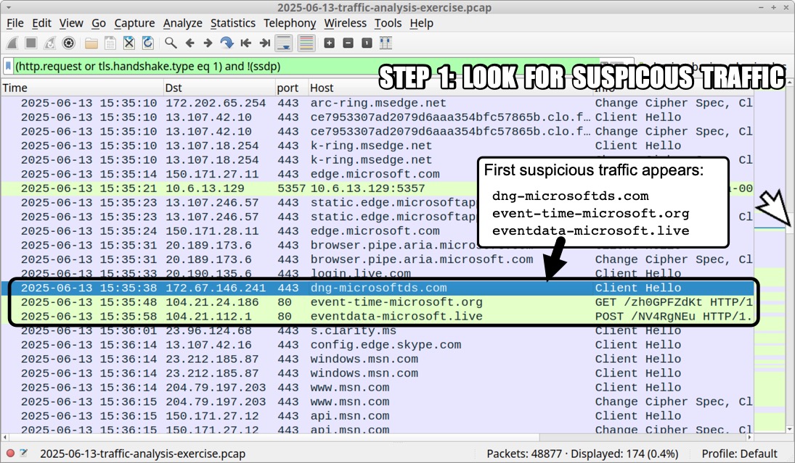Open the File menu
This screenshot has width=795, height=463.
tap(15, 23)
